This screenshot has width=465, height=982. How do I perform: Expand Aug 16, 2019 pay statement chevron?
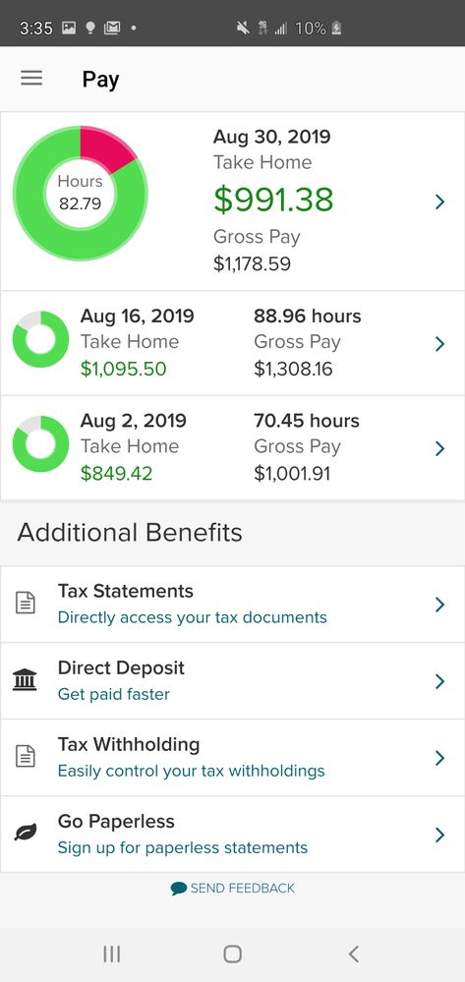click(440, 343)
